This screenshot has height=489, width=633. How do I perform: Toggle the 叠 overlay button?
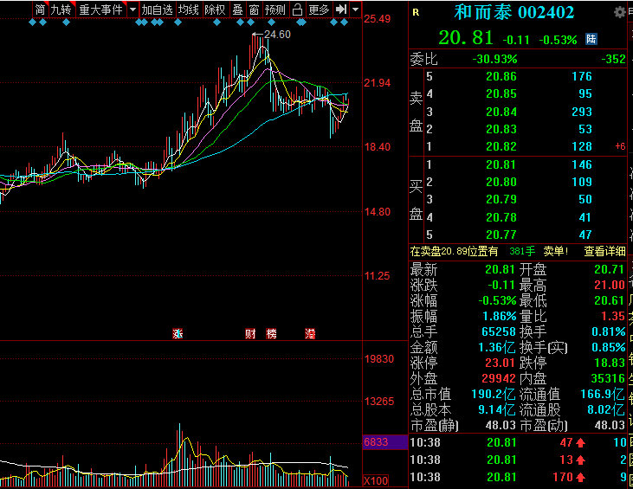pos(237,10)
